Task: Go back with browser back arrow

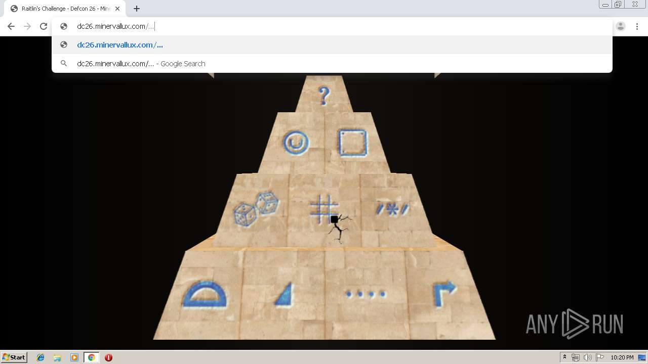Action: point(11,26)
